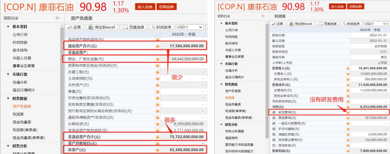Click 切换品种 in income statement window

pos(356,7)
